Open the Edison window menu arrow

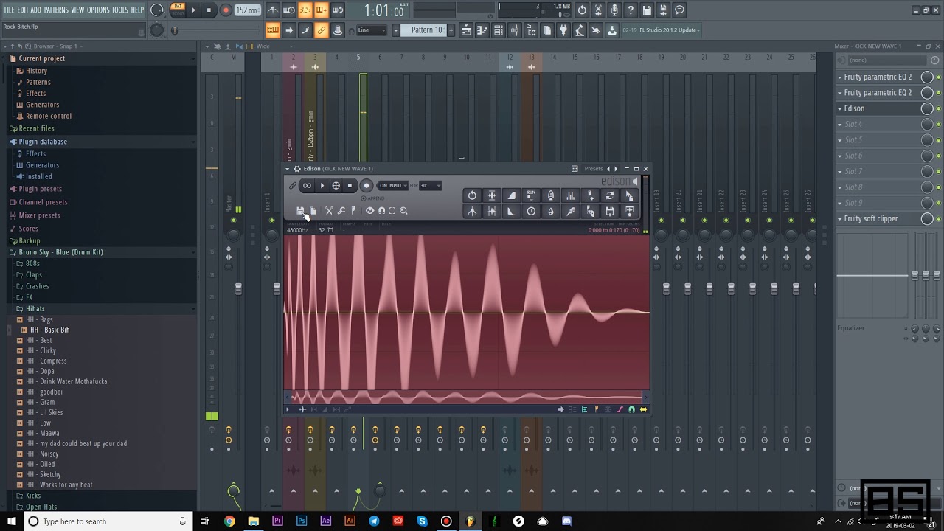[288, 169]
